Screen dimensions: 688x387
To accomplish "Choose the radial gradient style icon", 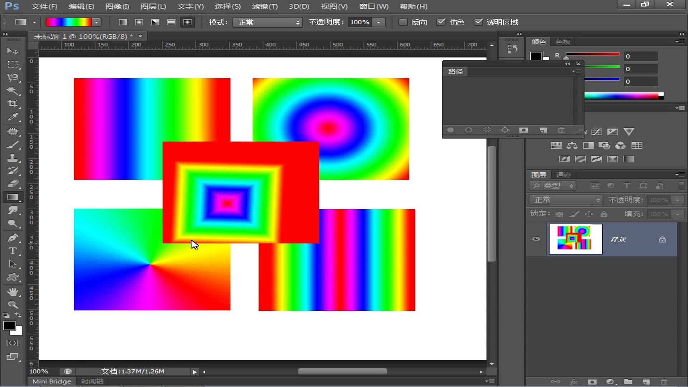I will [139, 22].
